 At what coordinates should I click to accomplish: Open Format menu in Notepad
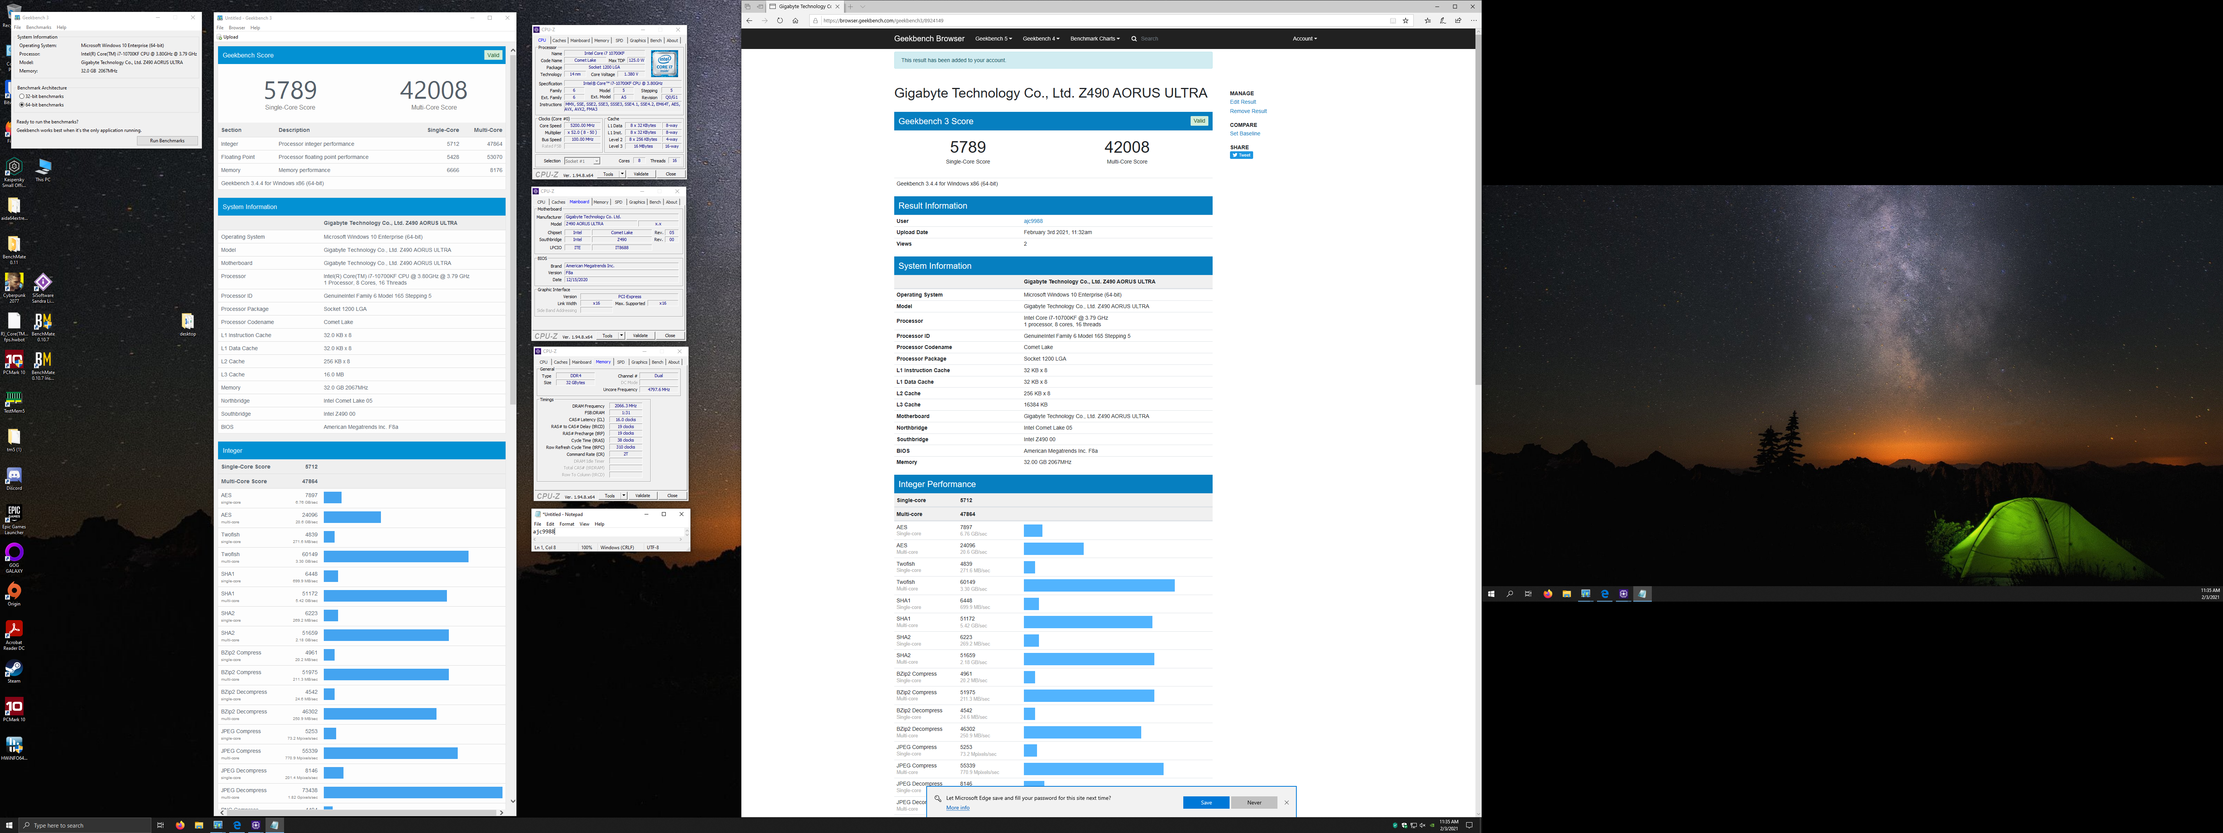[x=566, y=524]
